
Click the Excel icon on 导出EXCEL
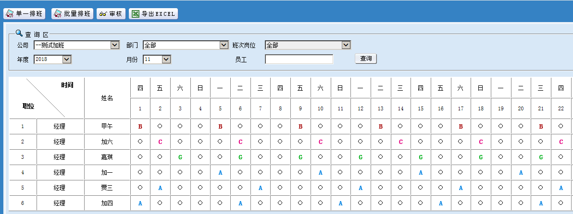coord(136,14)
